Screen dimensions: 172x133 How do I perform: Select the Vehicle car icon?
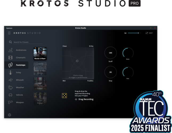tap(11, 95)
